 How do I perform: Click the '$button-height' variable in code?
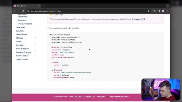coord(67,52)
